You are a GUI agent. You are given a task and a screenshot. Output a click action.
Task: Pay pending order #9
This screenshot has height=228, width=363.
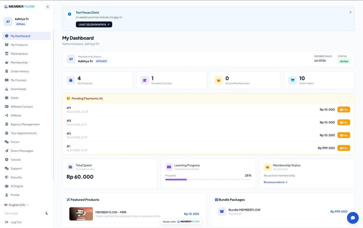344,110
